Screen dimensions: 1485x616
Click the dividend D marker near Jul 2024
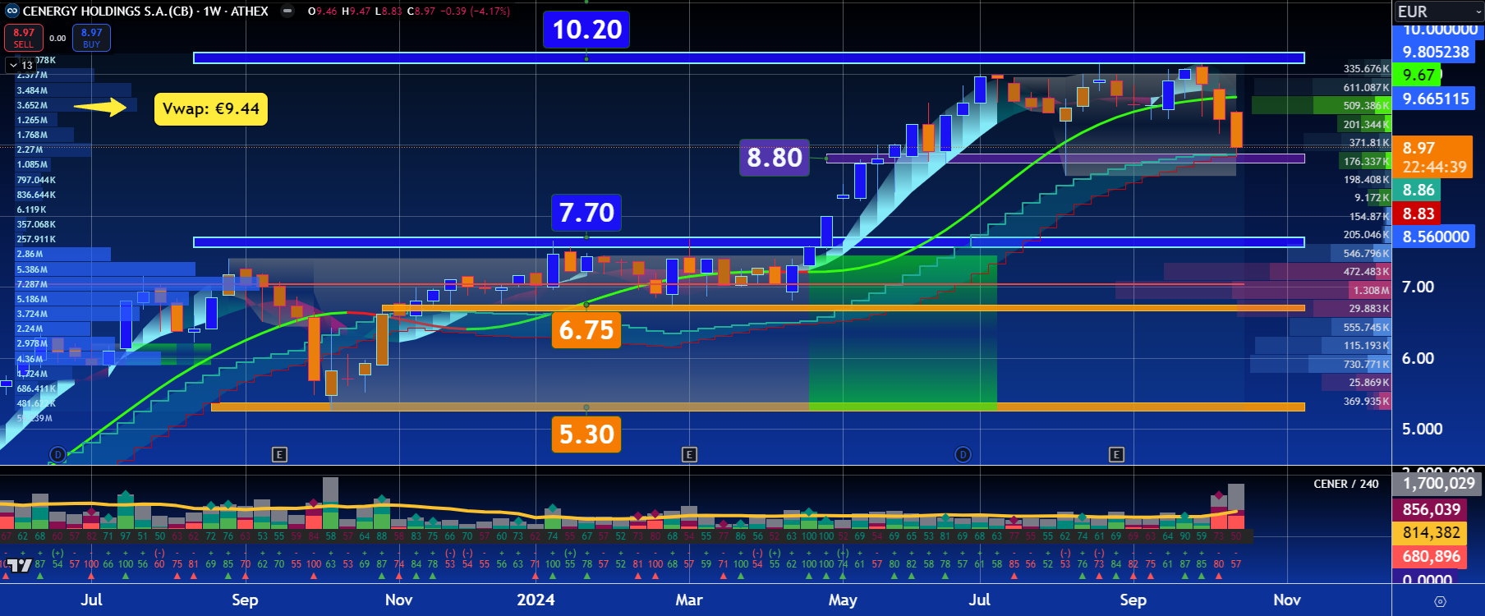[963, 454]
